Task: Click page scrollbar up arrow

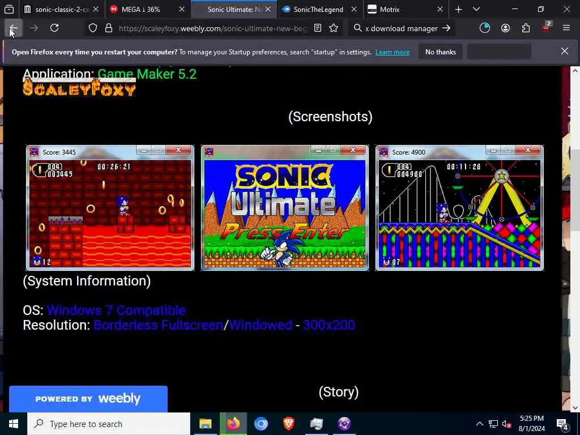Action: coord(575,71)
